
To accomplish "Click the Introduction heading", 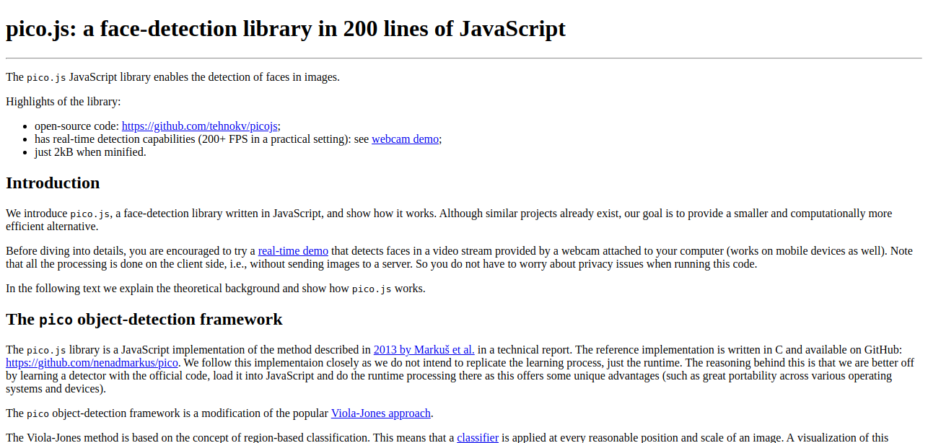I will click(x=53, y=183).
